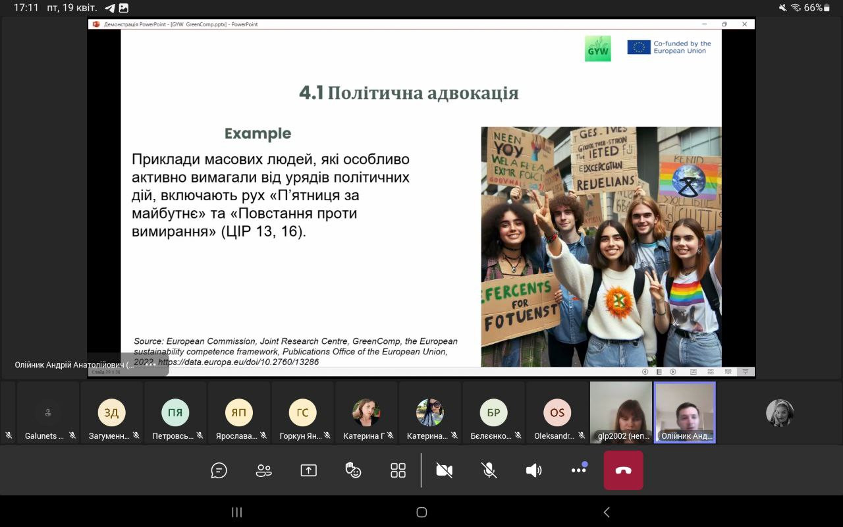Turn on the camera

[445, 470]
